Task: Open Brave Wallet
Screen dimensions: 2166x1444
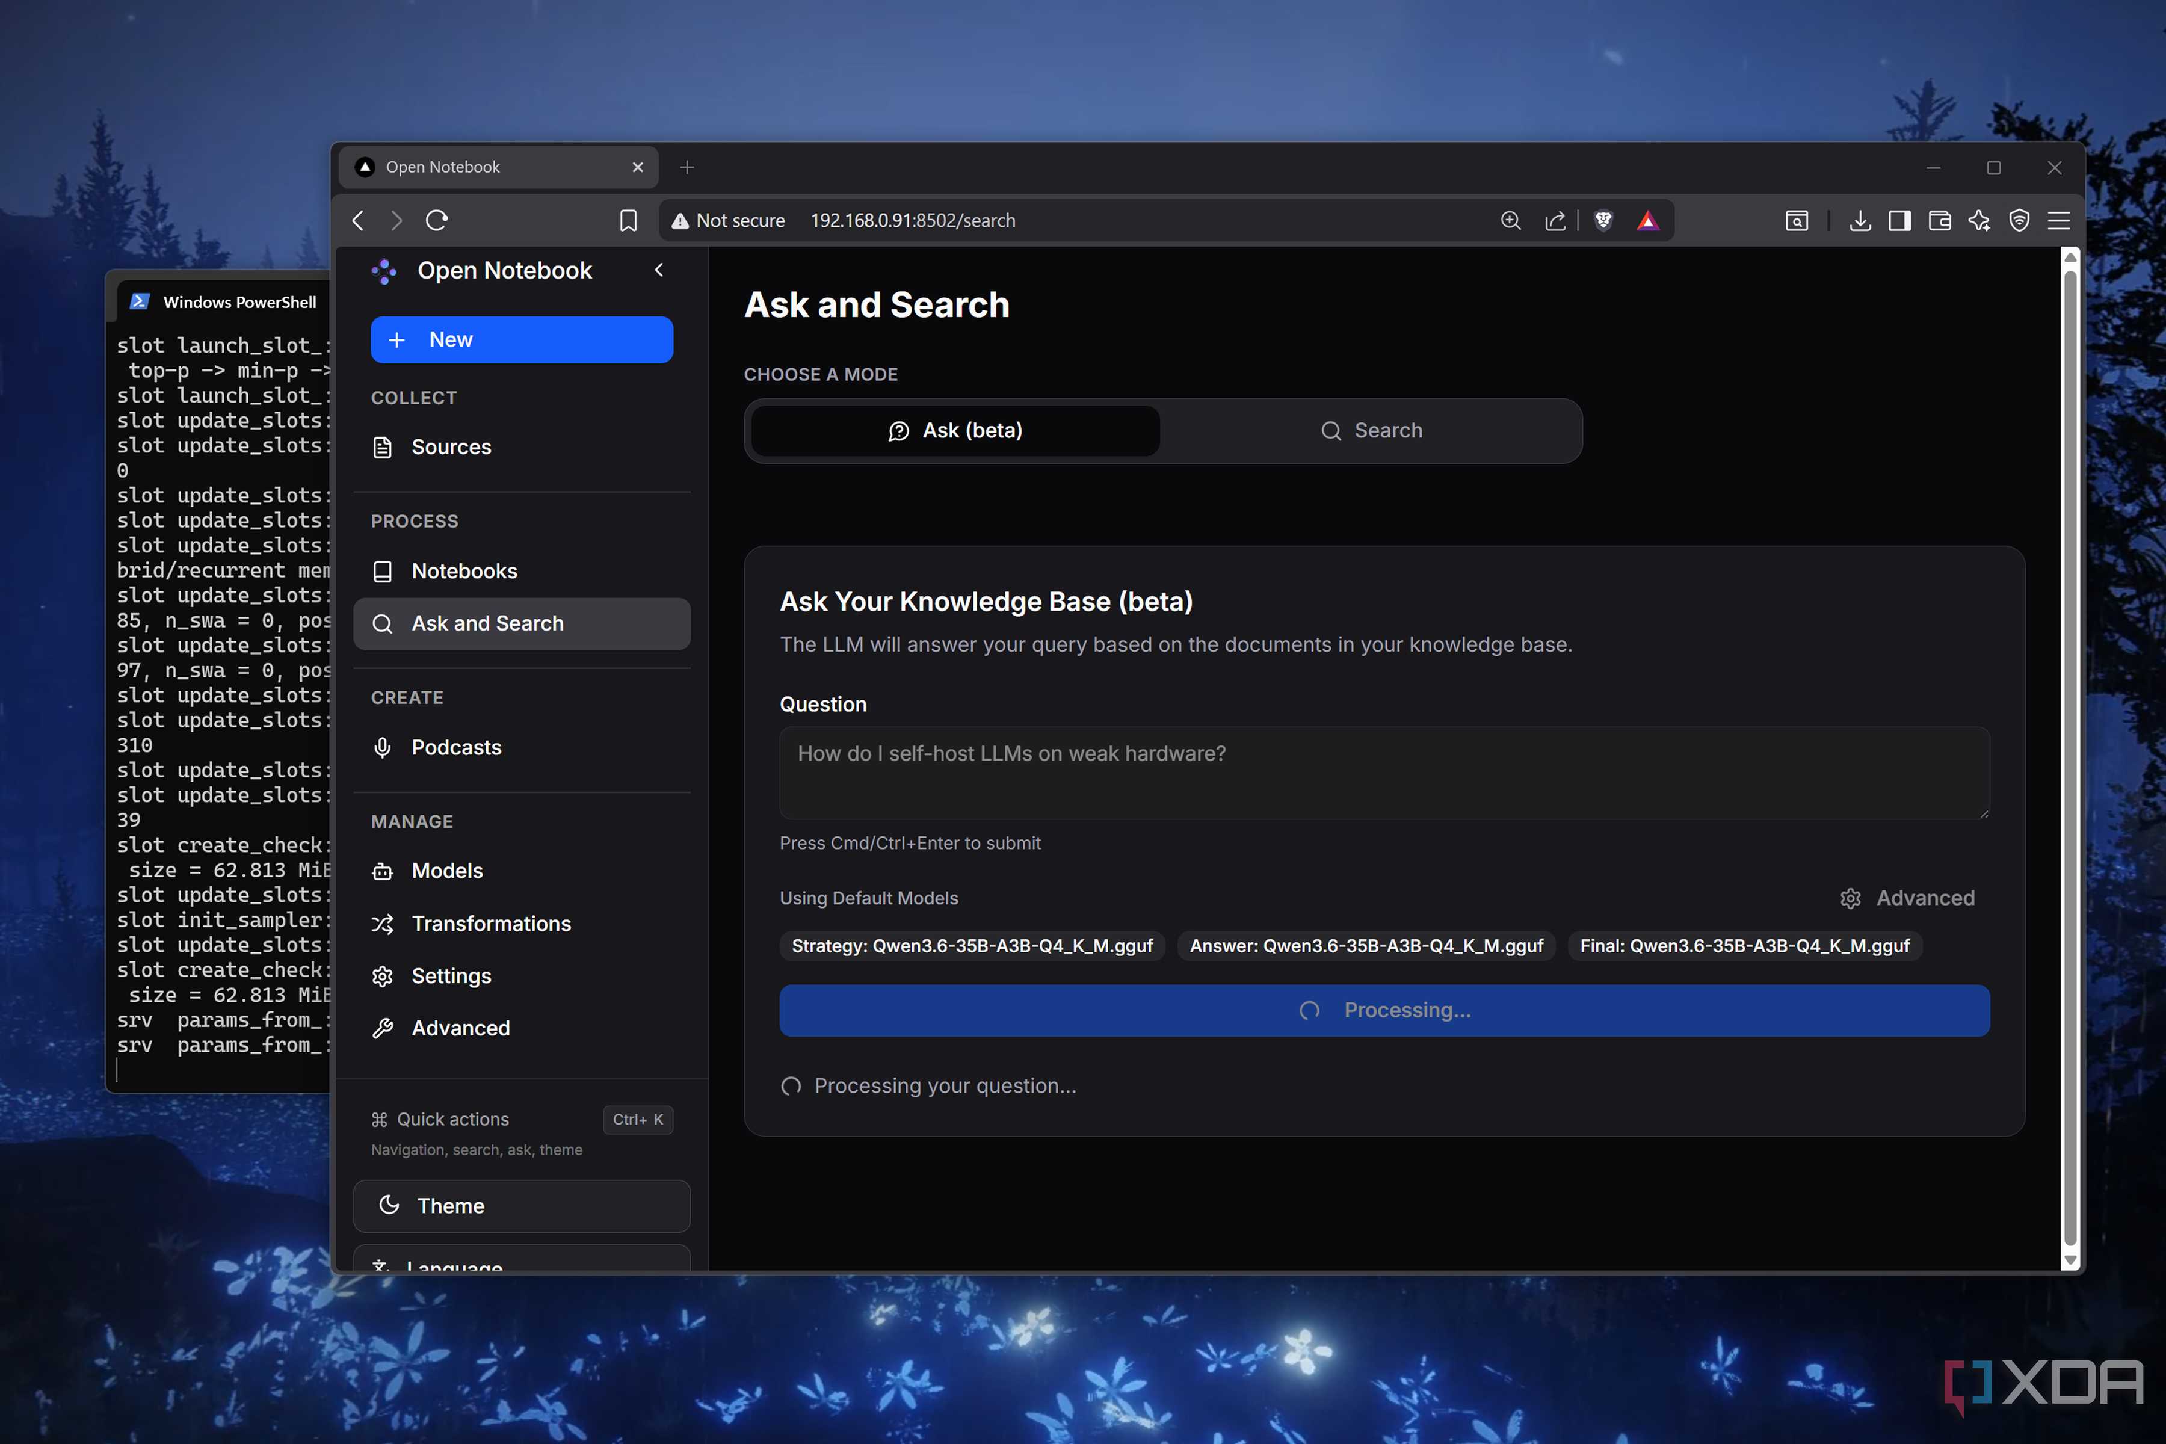Action: 1939,221
